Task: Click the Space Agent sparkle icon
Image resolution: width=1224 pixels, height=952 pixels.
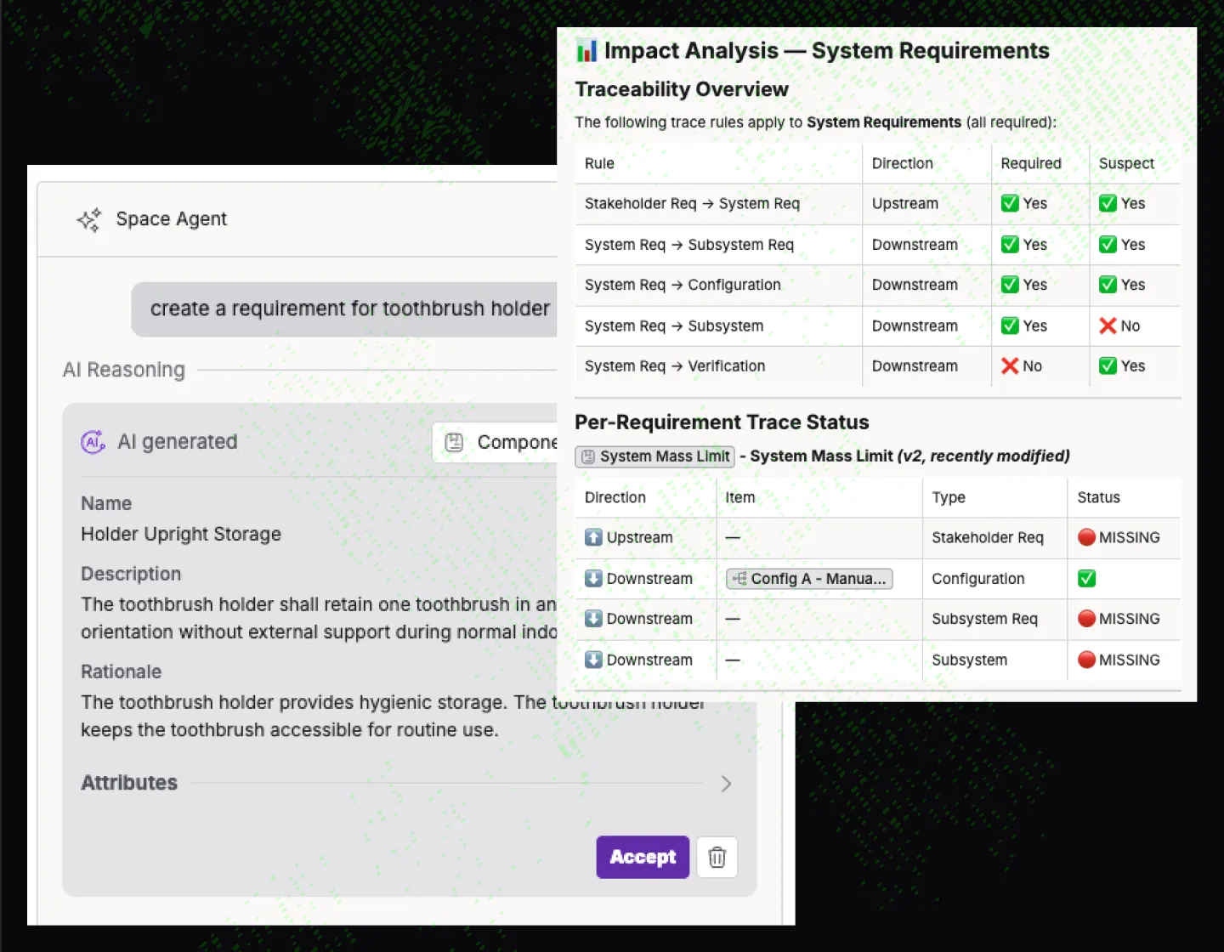Action: (89, 219)
